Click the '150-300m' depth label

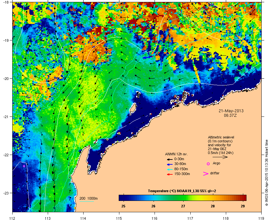click(182, 174)
